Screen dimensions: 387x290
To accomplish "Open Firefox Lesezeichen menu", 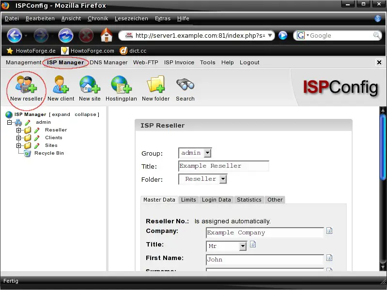I will pyautogui.click(x=131, y=18).
